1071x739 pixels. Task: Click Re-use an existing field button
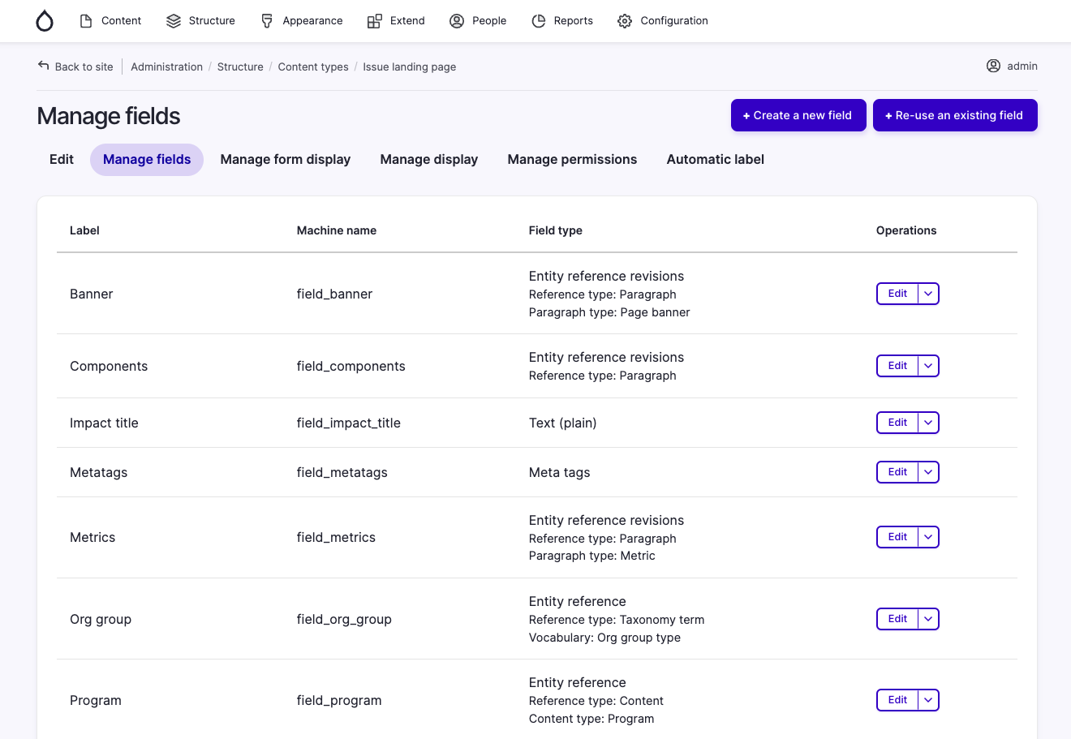955,115
